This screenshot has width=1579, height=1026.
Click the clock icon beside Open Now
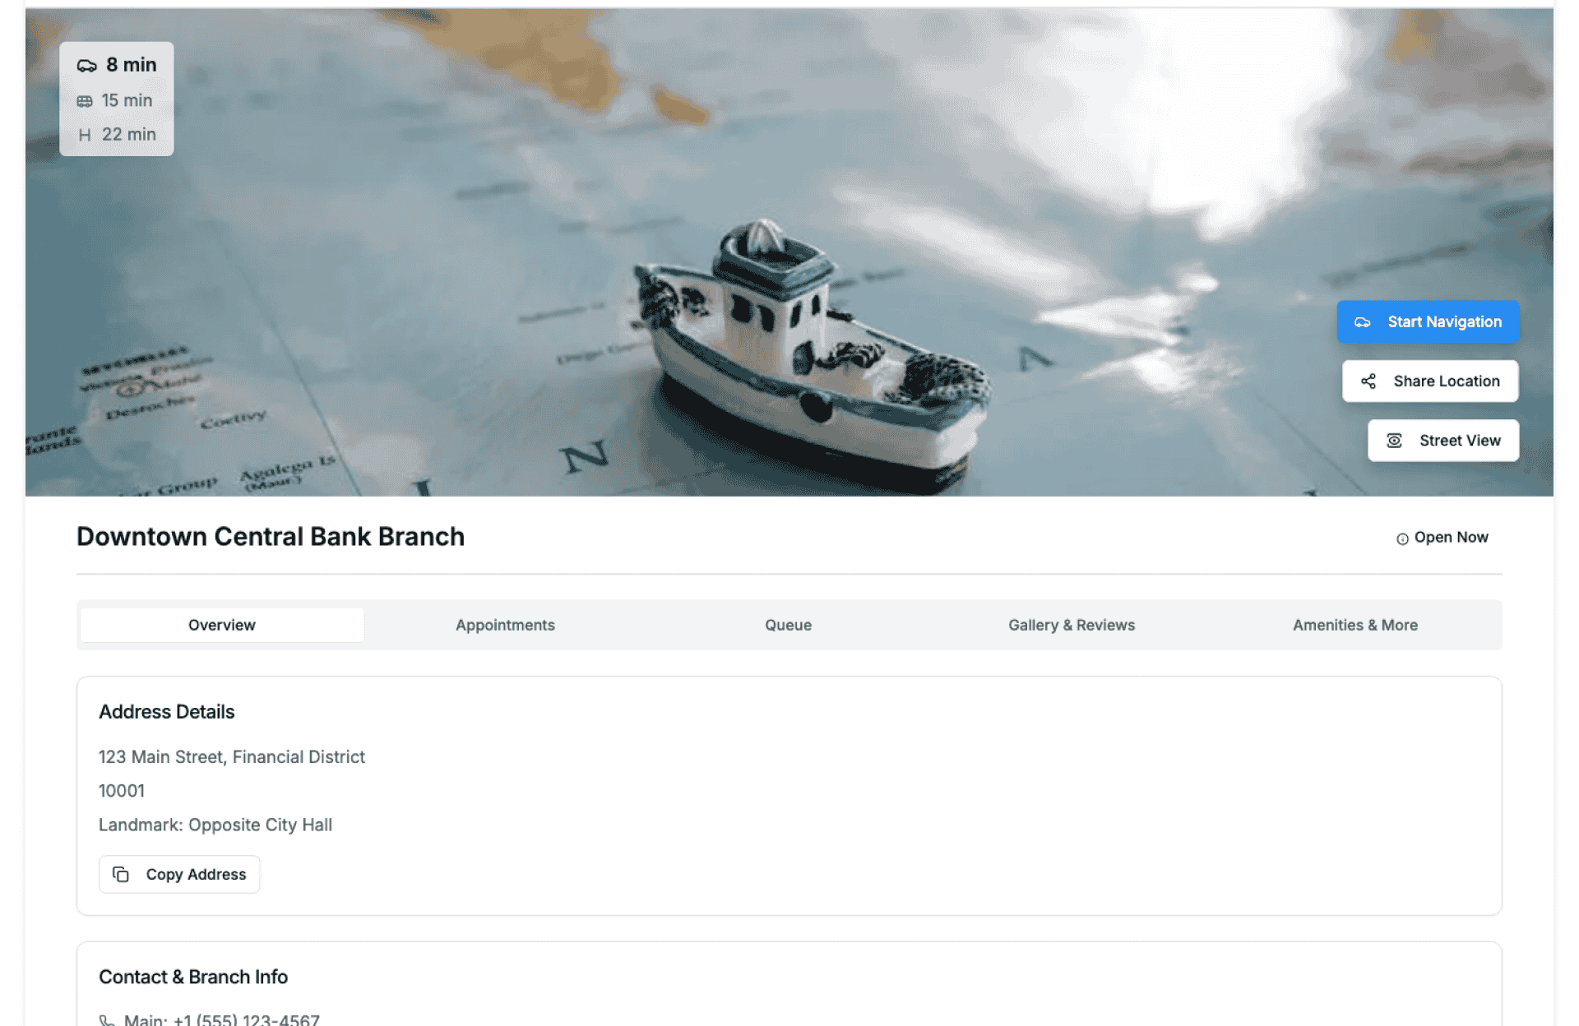coord(1402,538)
